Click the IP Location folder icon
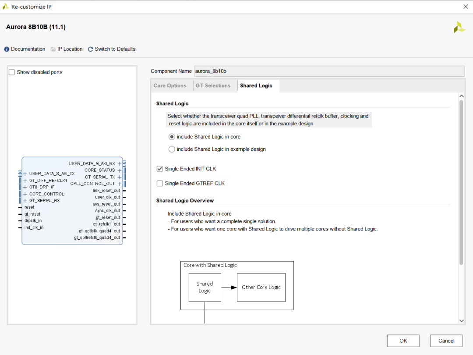This screenshot has height=355, width=473. click(x=53, y=49)
